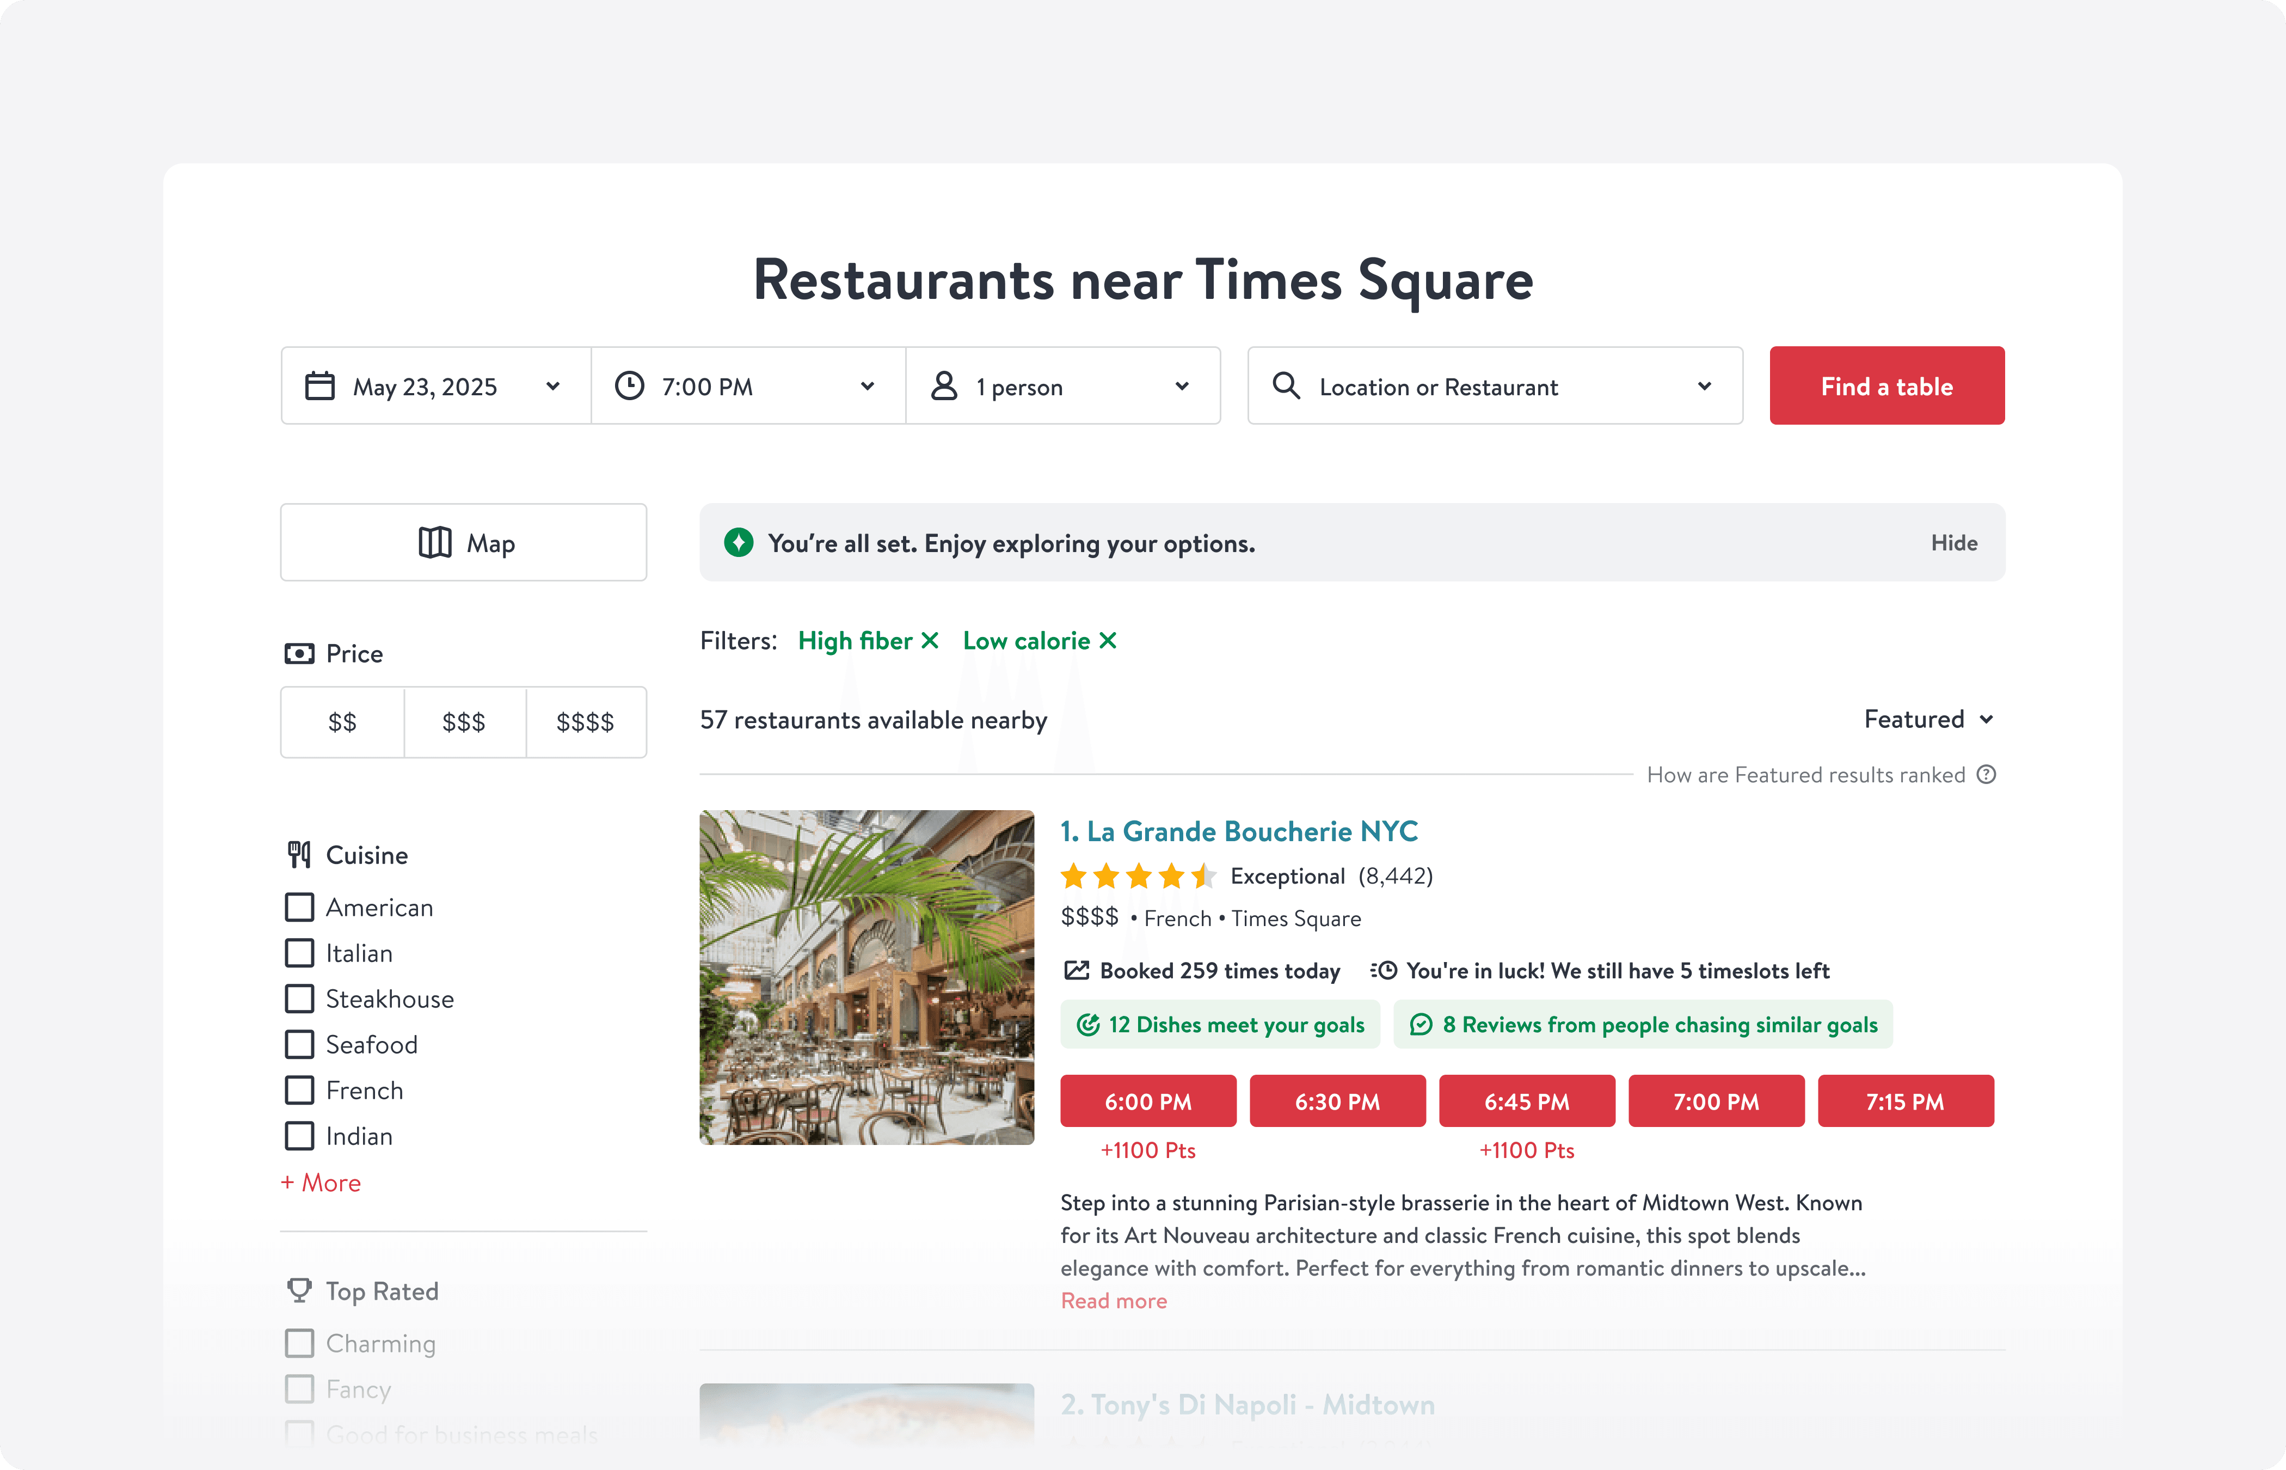Click the green compass icon in the banner
The height and width of the screenshot is (1470, 2286).
point(739,543)
